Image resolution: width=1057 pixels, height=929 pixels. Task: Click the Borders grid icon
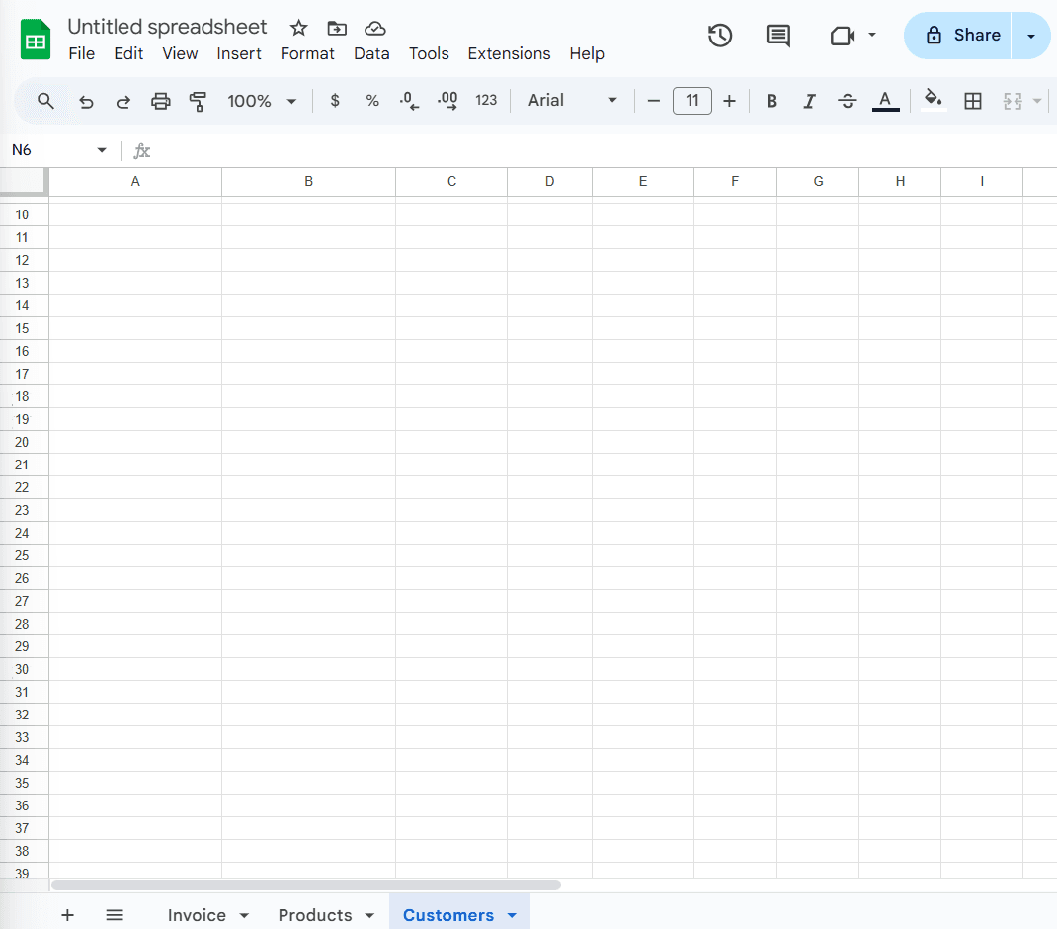[973, 101]
